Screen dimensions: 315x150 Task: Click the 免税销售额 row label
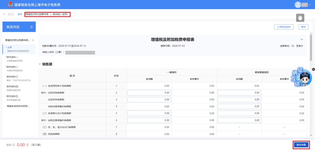coord(51,134)
